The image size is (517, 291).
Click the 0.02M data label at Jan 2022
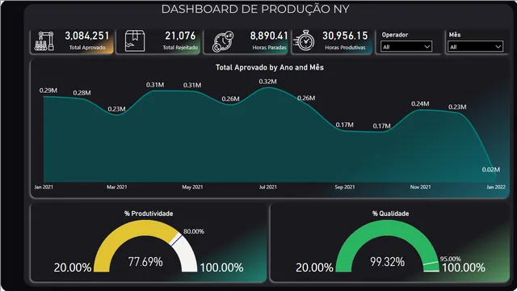(491, 170)
